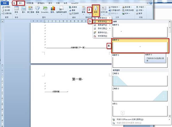The image size is (172, 127).
Task: Insert a SmartArt graphic
Action: (45, 10)
